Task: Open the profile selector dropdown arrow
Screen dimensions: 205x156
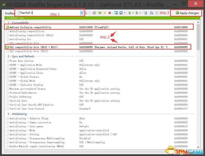Action: coord(82,13)
